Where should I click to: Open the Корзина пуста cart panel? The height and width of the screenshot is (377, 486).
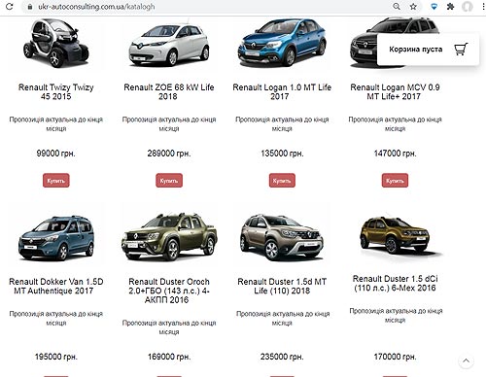pyautogui.click(x=428, y=50)
